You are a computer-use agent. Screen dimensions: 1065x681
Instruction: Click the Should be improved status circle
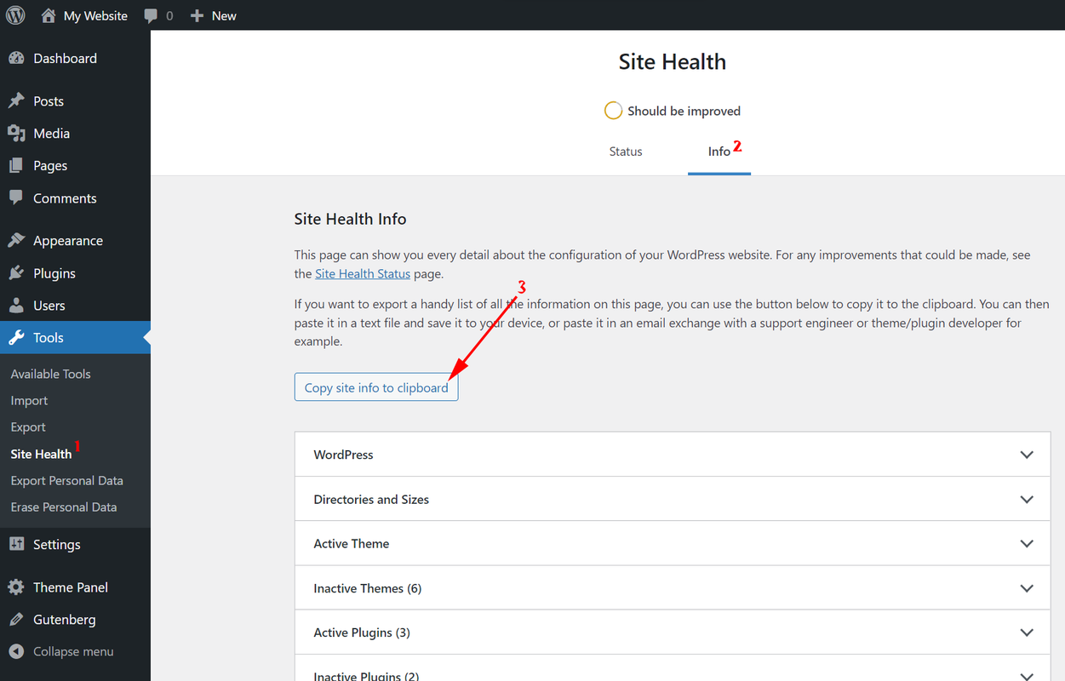(x=613, y=111)
